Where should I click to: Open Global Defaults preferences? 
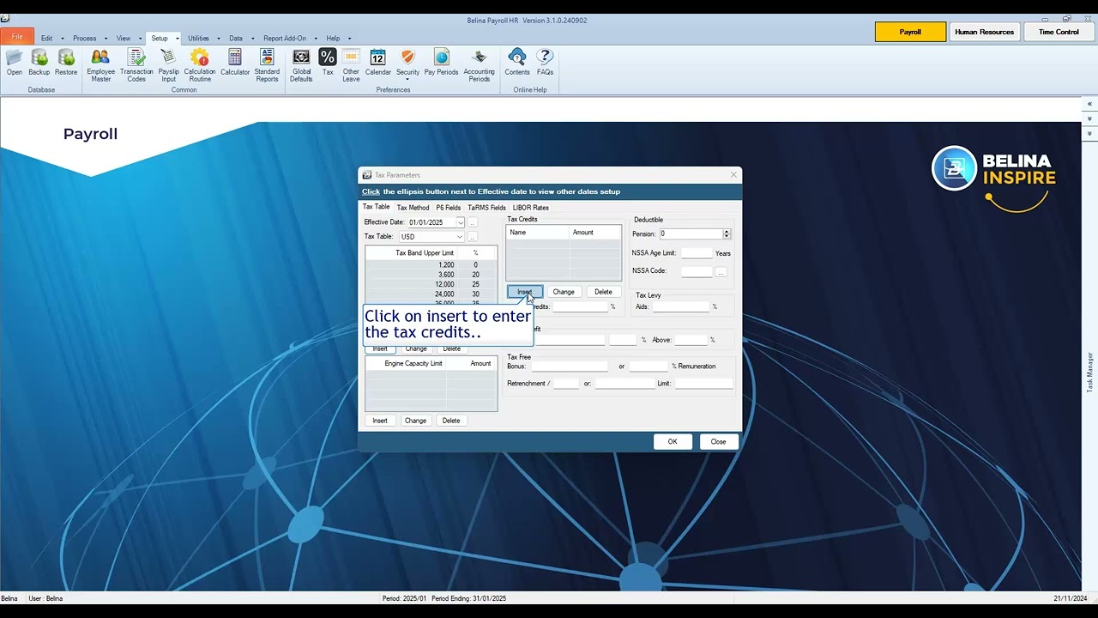[x=301, y=66]
